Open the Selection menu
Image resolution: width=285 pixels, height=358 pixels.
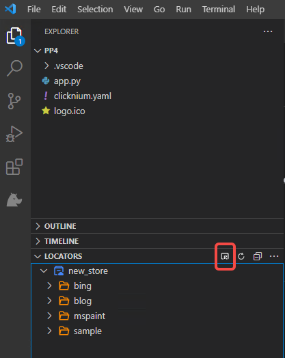click(95, 10)
